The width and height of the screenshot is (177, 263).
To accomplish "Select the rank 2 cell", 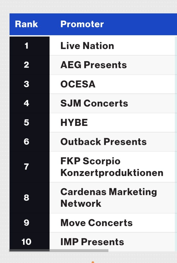I will [x=26, y=65].
